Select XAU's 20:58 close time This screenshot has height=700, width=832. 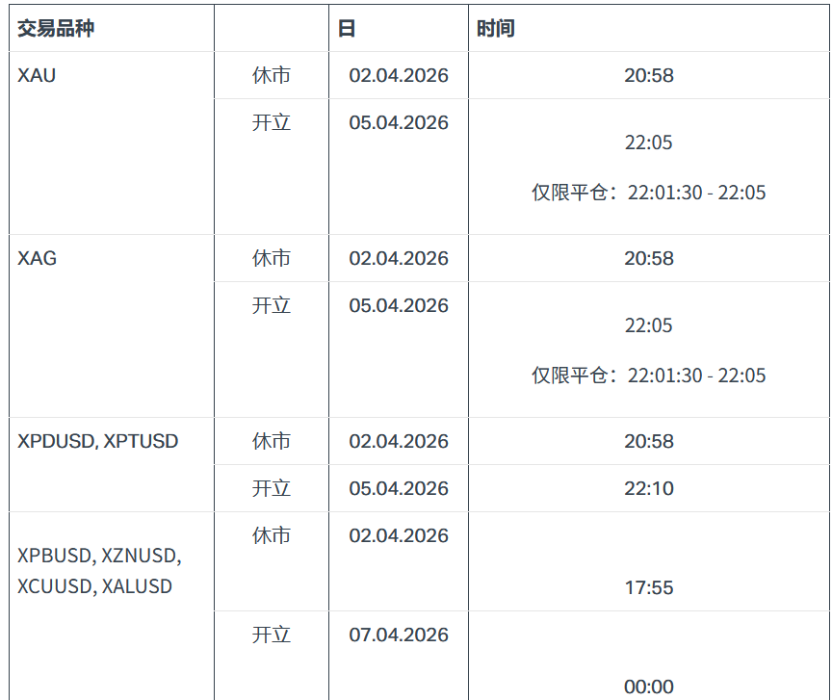coord(649,75)
